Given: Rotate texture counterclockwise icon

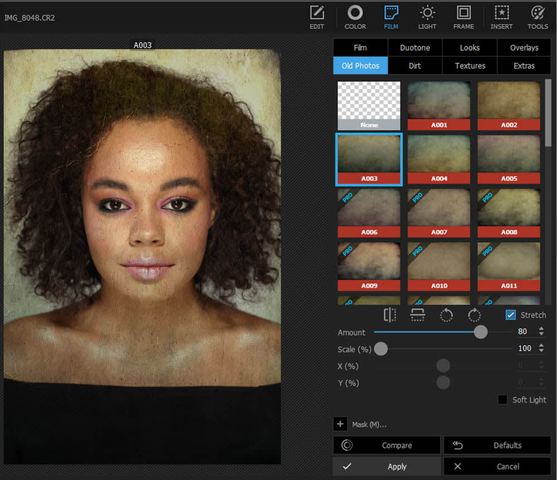Looking at the screenshot, I should point(446,315).
